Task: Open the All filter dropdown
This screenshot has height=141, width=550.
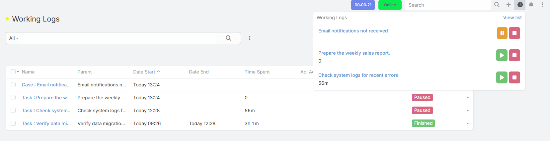Action: pos(14,38)
